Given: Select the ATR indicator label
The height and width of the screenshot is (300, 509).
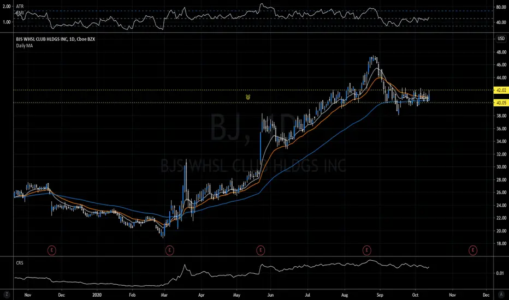Looking at the screenshot, I should click(x=20, y=6).
